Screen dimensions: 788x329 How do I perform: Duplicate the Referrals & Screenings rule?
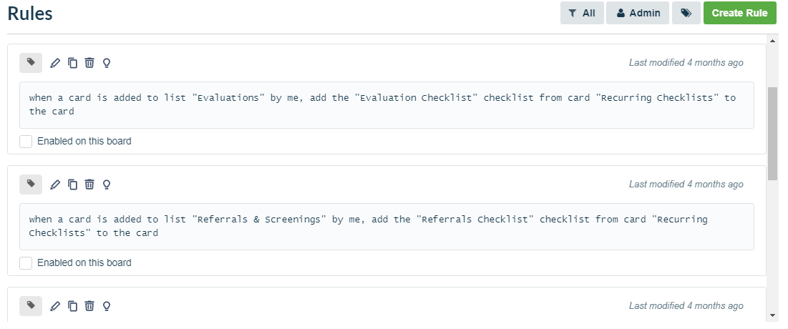[x=72, y=185]
